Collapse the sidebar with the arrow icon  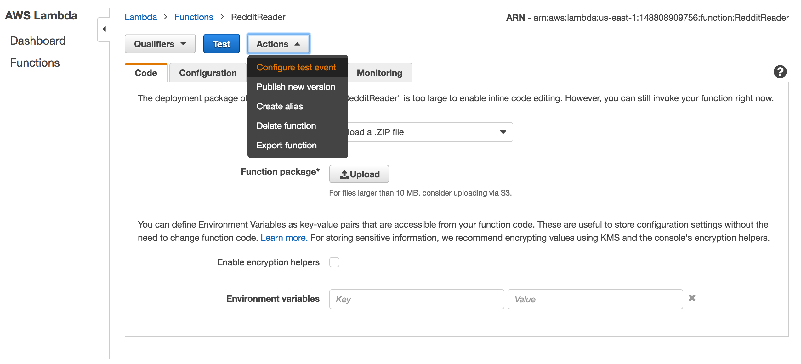[104, 29]
